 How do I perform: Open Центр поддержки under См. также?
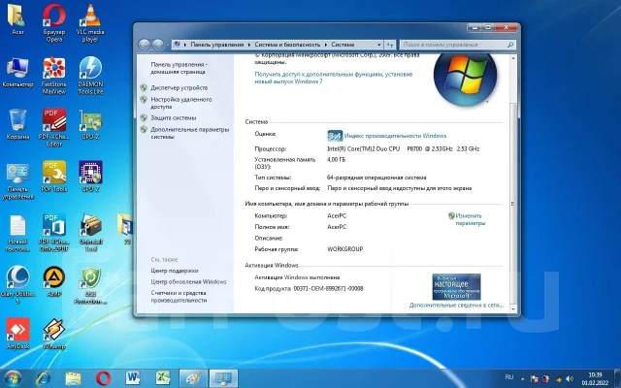[x=175, y=271]
